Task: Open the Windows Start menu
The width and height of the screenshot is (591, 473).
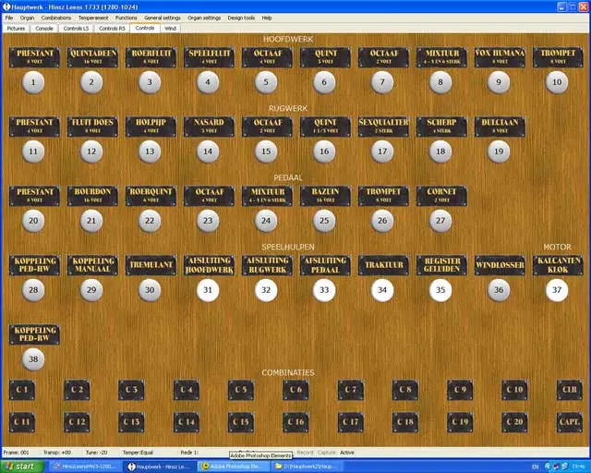Action: click(20, 467)
